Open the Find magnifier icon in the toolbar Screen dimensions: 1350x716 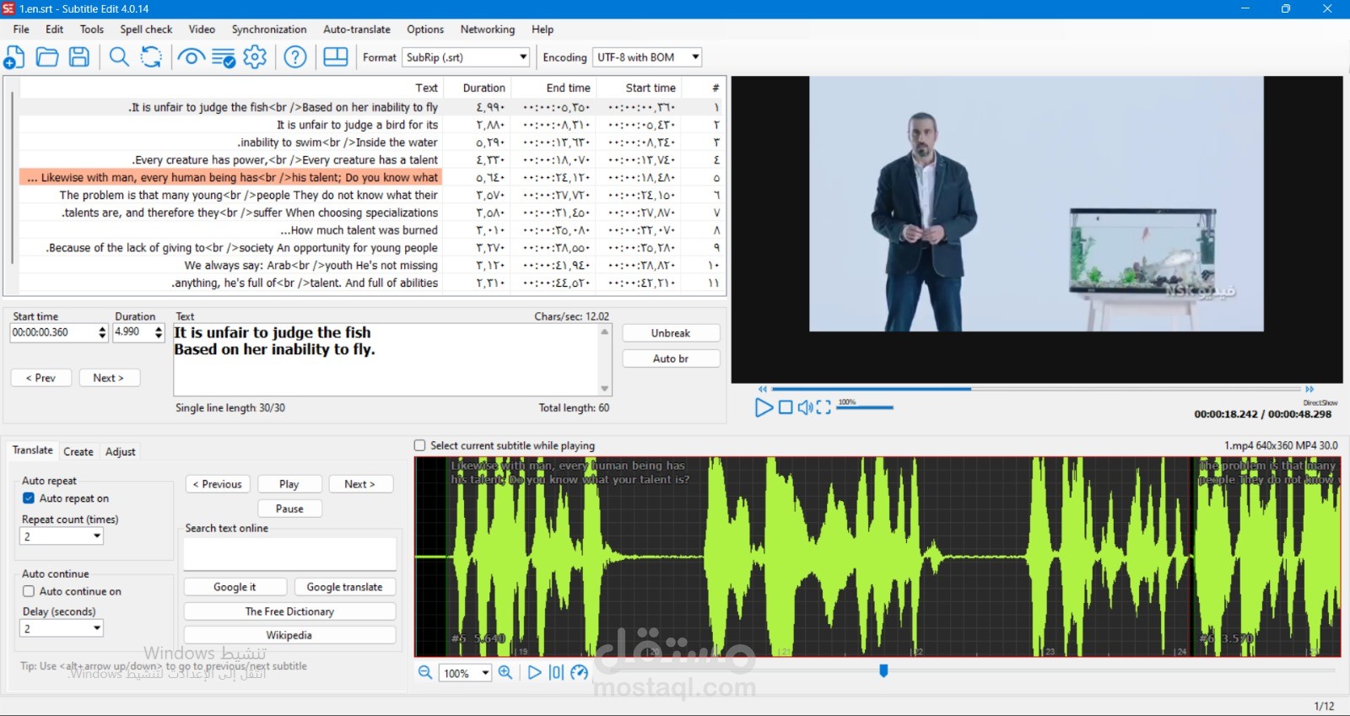click(119, 57)
